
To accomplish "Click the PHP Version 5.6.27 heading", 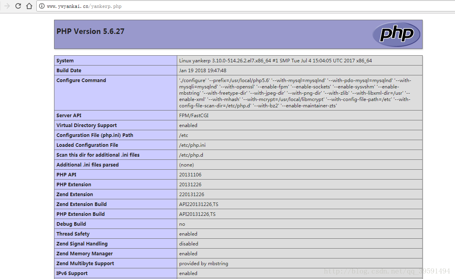I will pos(90,32).
